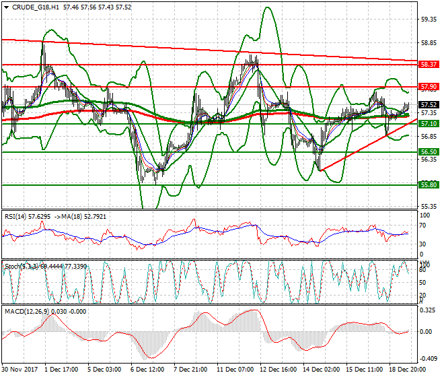Select the green 56.50 price level tag

coord(429,152)
